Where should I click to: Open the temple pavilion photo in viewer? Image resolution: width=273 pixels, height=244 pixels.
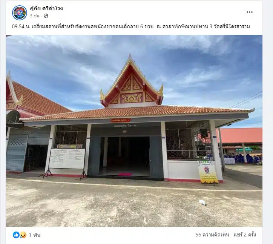(134, 131)
